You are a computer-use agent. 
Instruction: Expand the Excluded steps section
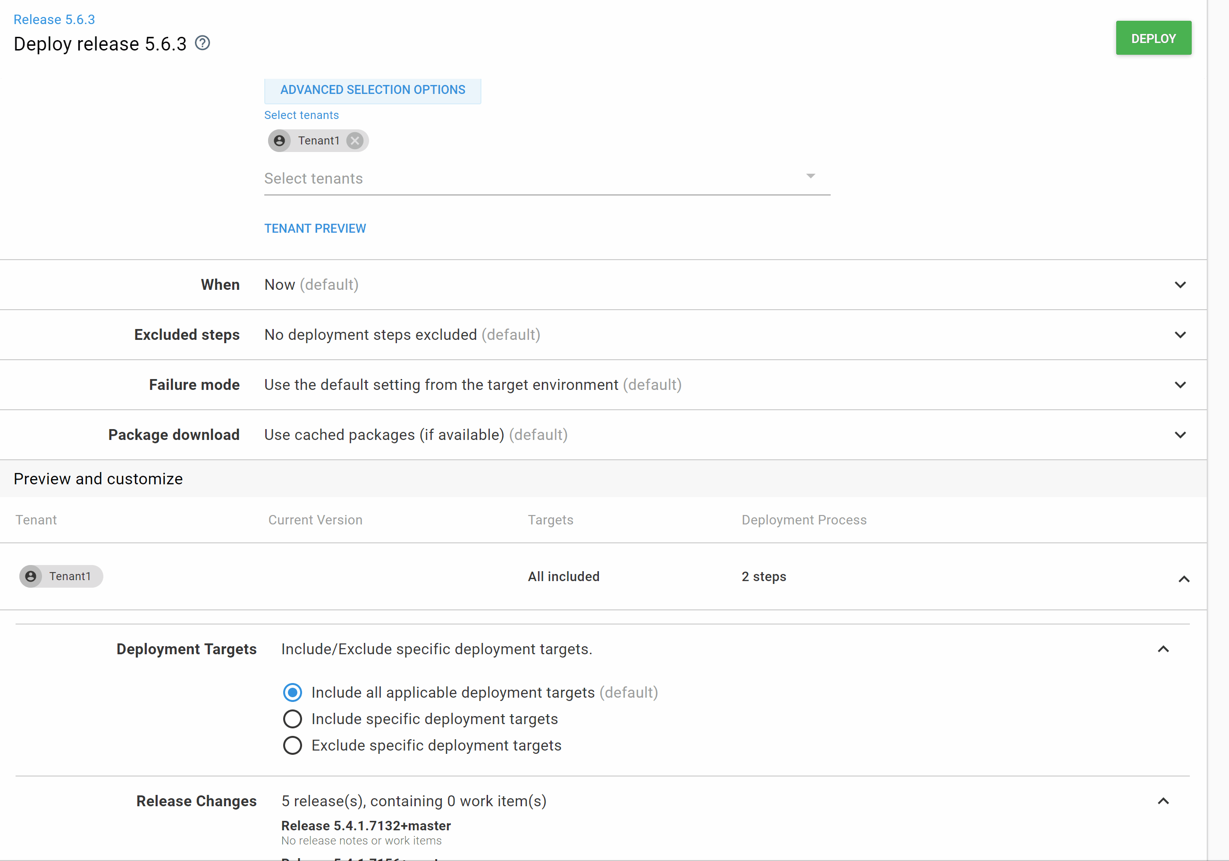click(1180, 334)
